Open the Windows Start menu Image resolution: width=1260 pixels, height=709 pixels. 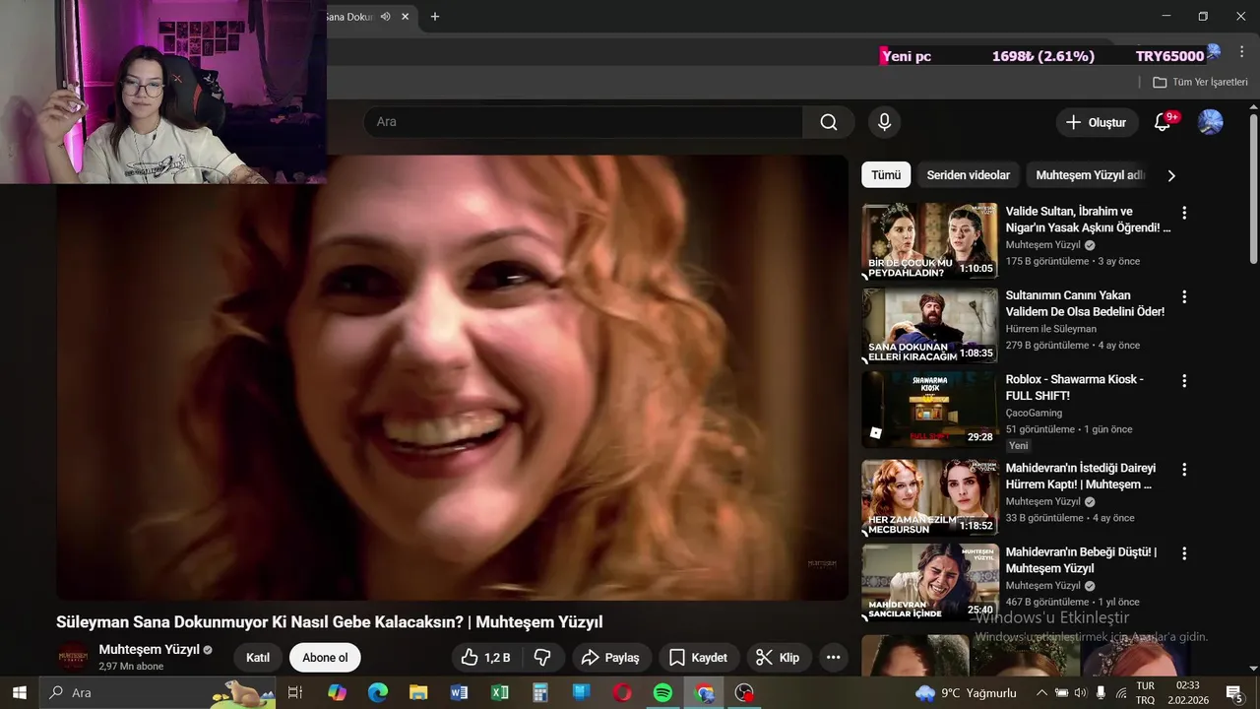[x=19, y=693]
